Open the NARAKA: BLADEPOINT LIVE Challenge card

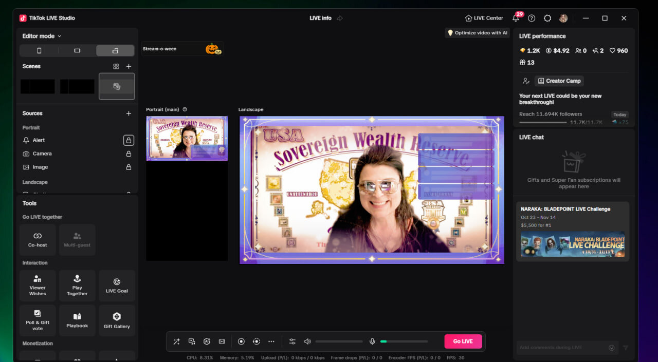573,232
